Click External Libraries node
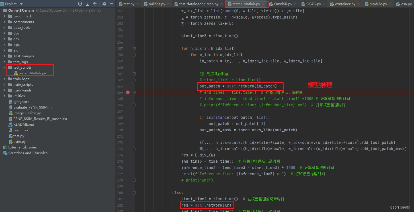The width and height of the screenshot is (414, 212). point(20,147)
